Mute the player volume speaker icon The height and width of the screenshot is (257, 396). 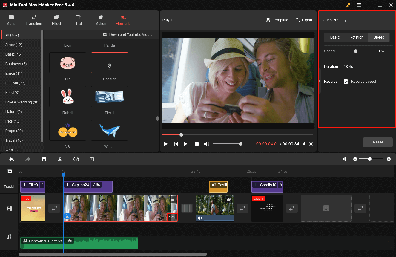pyautogui.click(x=207, y=144)
